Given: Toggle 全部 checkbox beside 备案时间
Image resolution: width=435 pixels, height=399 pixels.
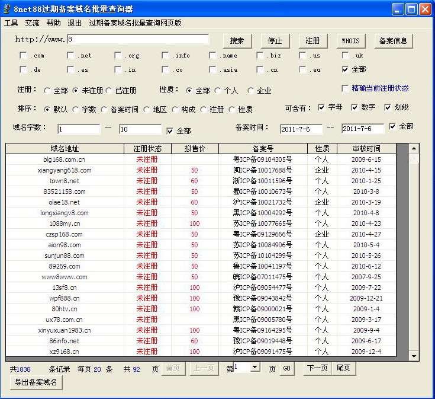Looking at the screenshot, I should [x=392, y=127].
